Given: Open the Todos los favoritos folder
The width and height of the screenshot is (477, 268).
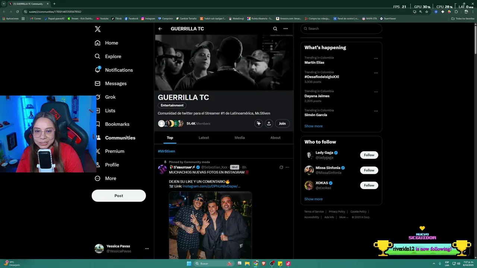Looking at the screenshot, I should pyautogui.click(x=463, y=19).
